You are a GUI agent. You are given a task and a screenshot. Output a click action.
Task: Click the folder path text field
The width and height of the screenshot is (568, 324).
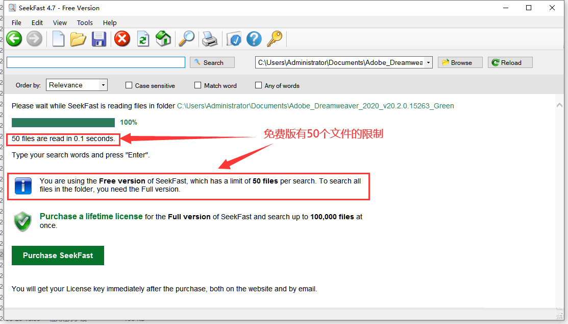click(340, 62)
